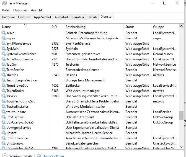Select the Echtzeit-Datenträgerprüfung description
Image resolution: width=186 pixels, height=157 pixels.
click(x=86, y=33)
